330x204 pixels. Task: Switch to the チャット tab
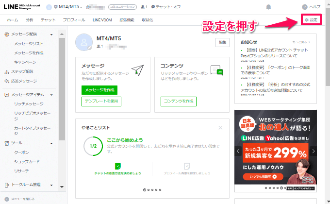48,20
